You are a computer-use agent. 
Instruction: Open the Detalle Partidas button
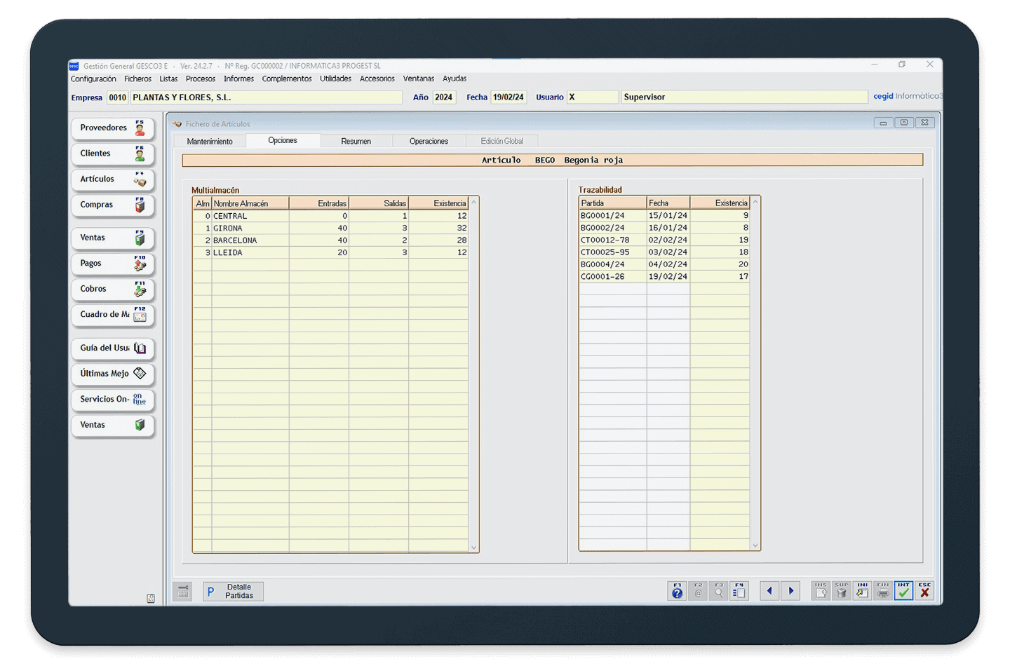pyautogui.click(x=234, y=592)
